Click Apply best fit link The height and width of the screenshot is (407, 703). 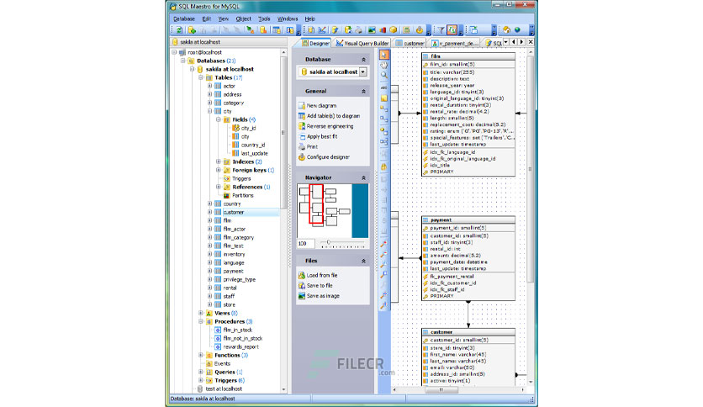(x=322, y=137)
